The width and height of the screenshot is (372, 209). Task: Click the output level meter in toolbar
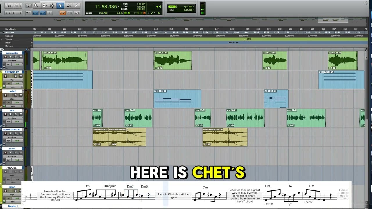tap(203, 8)
